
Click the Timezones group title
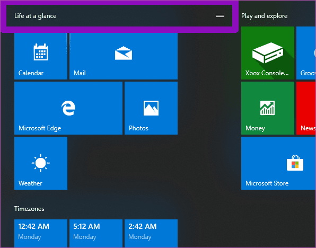(29, 209)
